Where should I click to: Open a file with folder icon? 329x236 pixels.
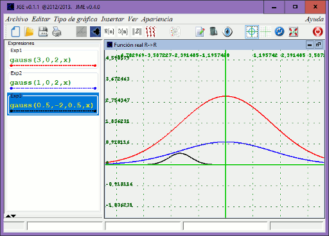tap(29, 32)
